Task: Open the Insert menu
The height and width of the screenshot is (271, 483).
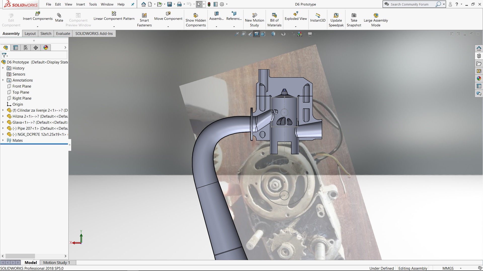Action: pos(80,4)
